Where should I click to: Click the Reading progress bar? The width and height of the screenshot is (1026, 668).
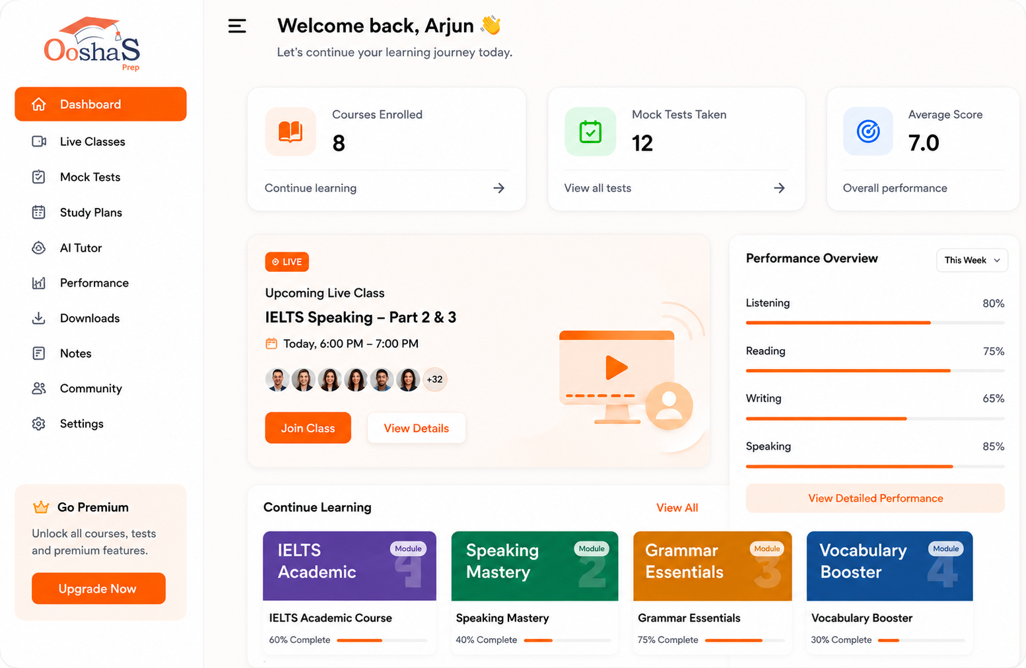[x=875, y=371]
